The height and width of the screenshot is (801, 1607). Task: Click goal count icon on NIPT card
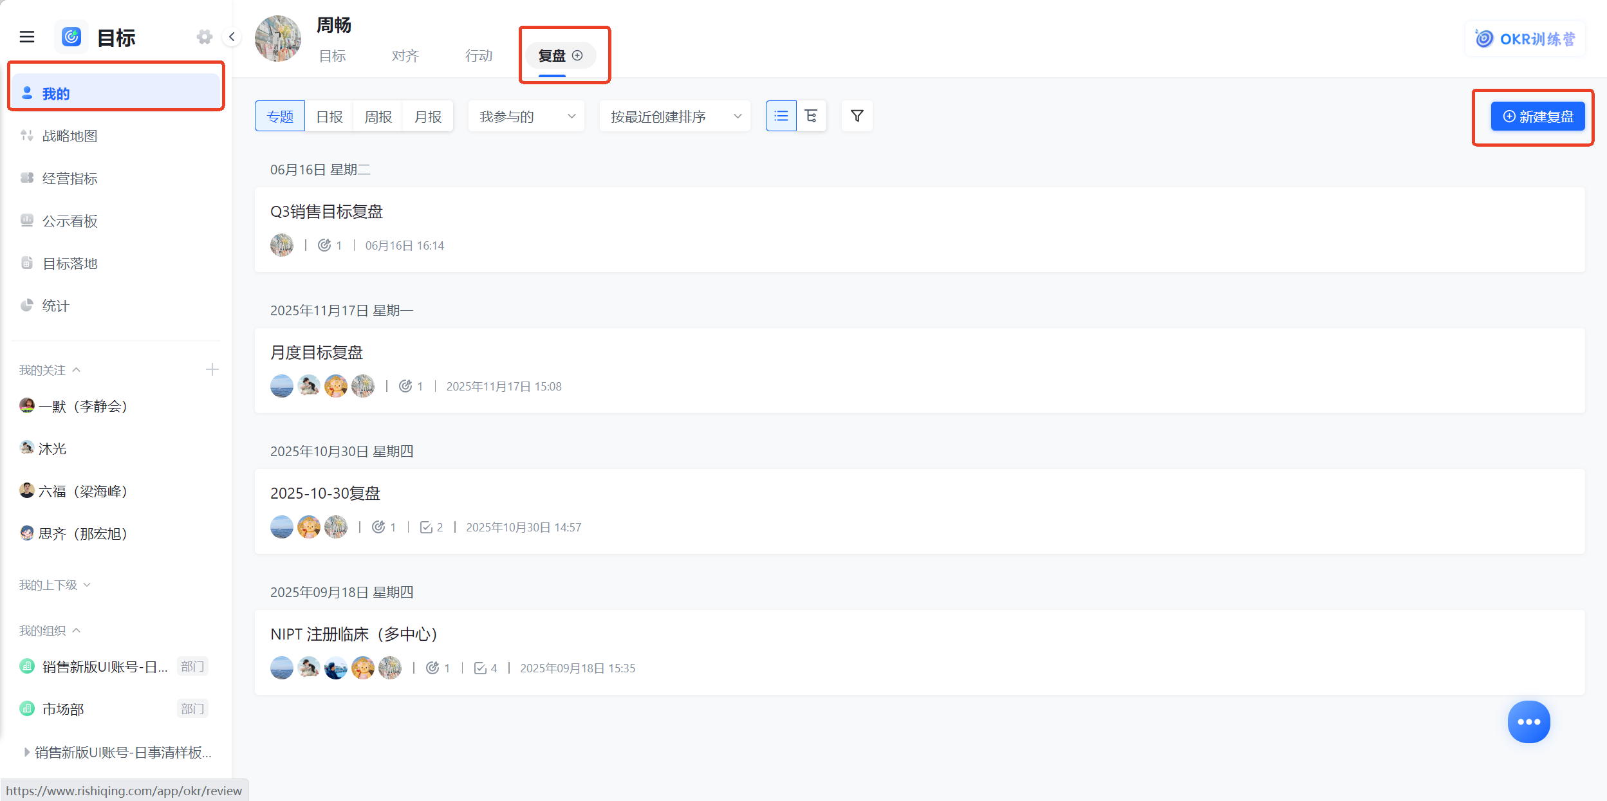point(432,668)
